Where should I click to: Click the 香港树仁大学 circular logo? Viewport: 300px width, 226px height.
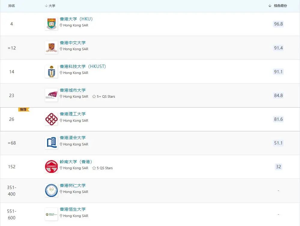pos(51,190)
